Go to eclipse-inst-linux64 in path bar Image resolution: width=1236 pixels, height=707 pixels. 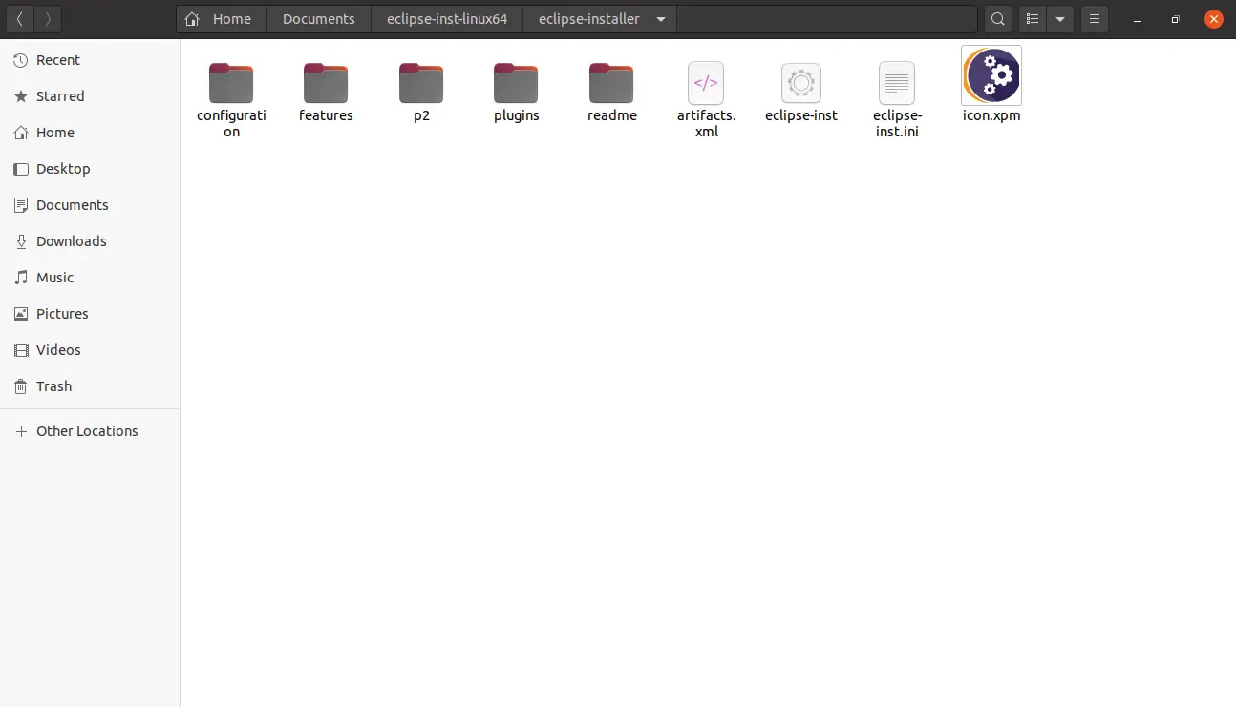(447, 19)
